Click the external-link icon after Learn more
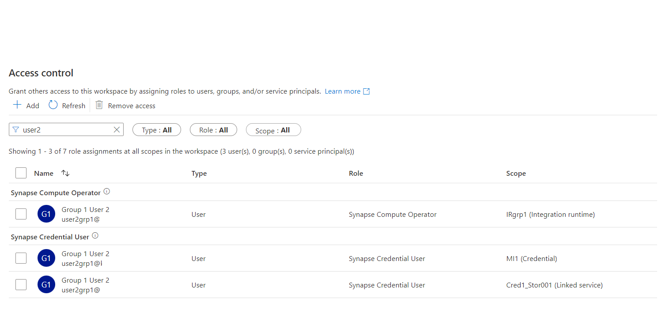Image resolution: width=669 pixels, height=310 pixels. pyautogui.click(x=366, y=91)
